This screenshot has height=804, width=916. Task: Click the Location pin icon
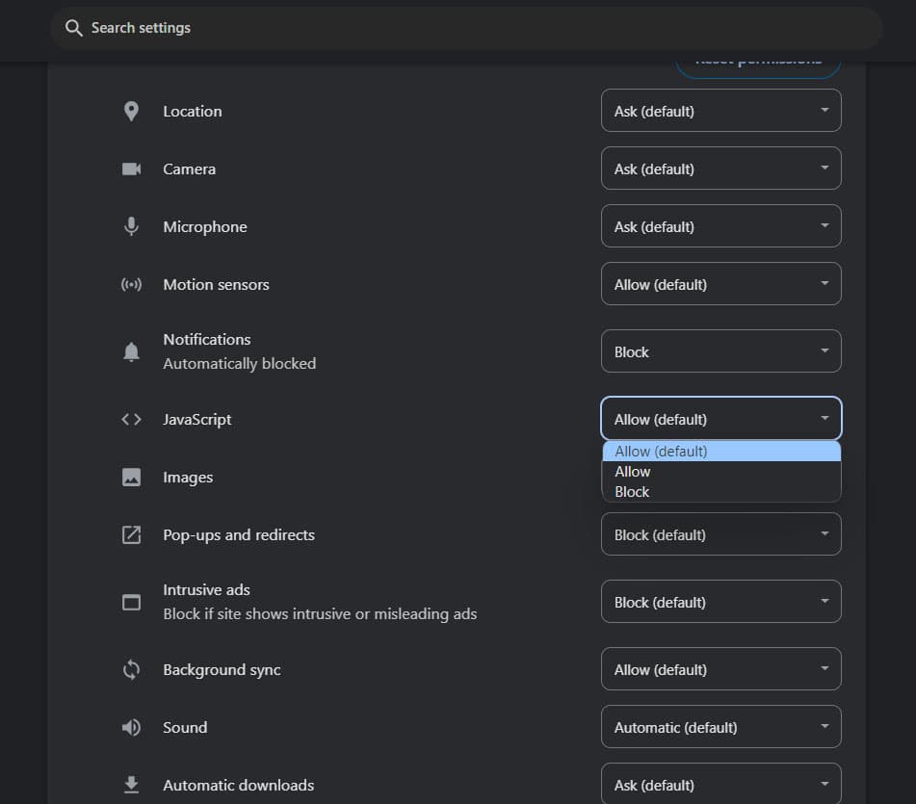132,112
